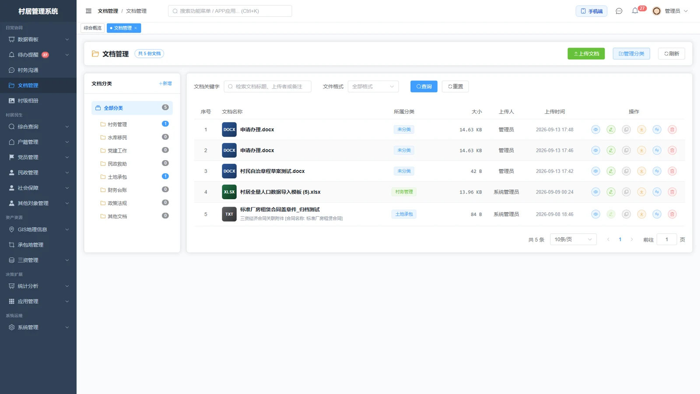700x394 pixels.
Task: Click the DOCX file icon of 村民自治章程草案测试
Action: pyautogui.click(x=229, y=171)
